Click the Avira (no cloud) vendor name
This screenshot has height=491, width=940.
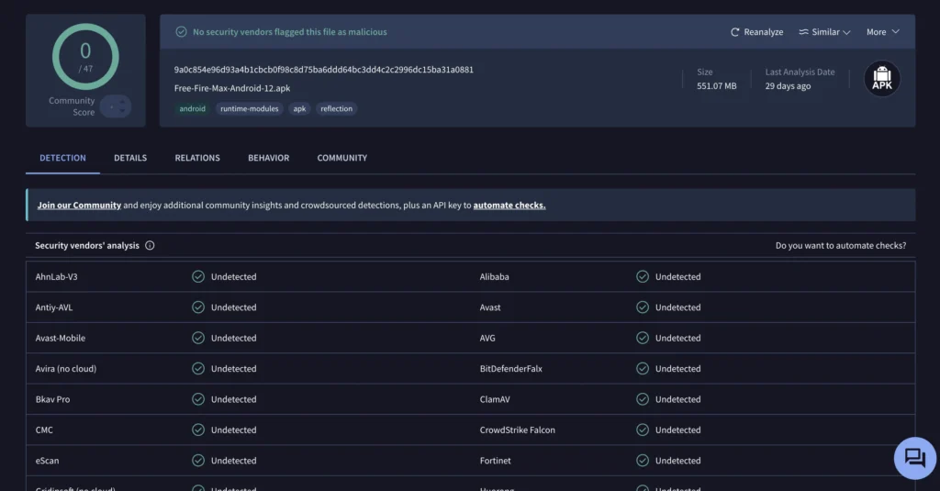coord(66,368)
